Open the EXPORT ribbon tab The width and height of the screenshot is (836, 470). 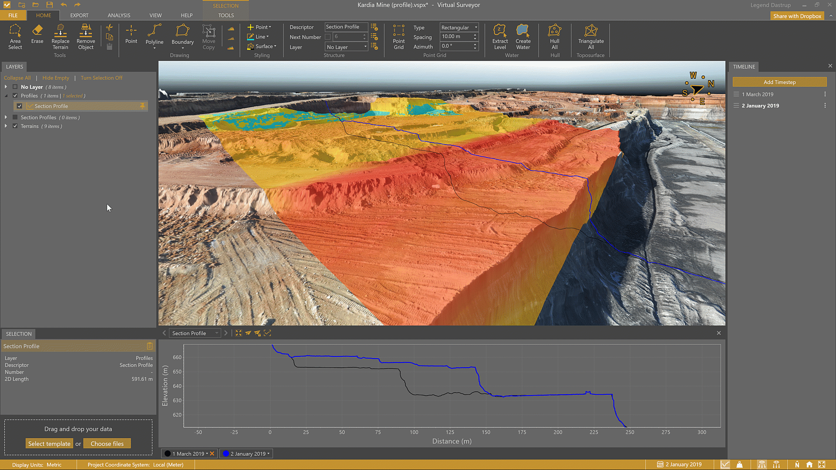[79, 15]
